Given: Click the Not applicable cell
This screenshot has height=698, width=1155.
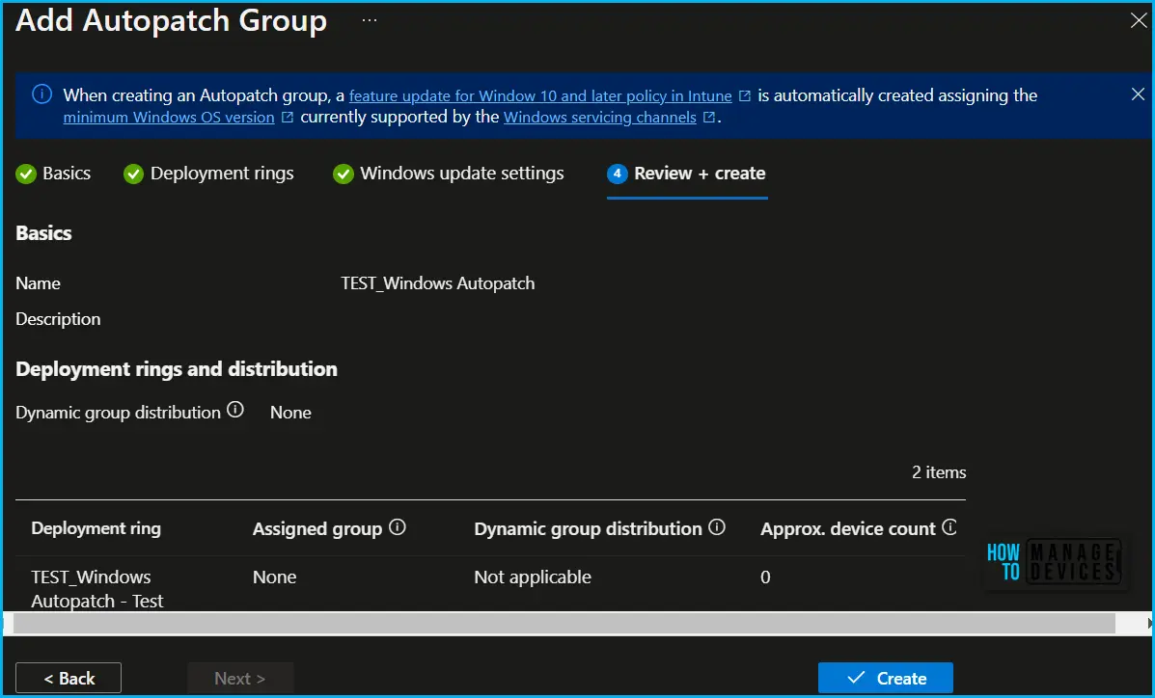Looking at the screenshot, I should (533, 577).
